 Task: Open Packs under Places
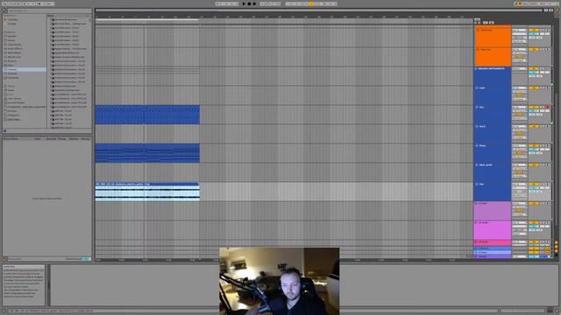tap(11, 90)
